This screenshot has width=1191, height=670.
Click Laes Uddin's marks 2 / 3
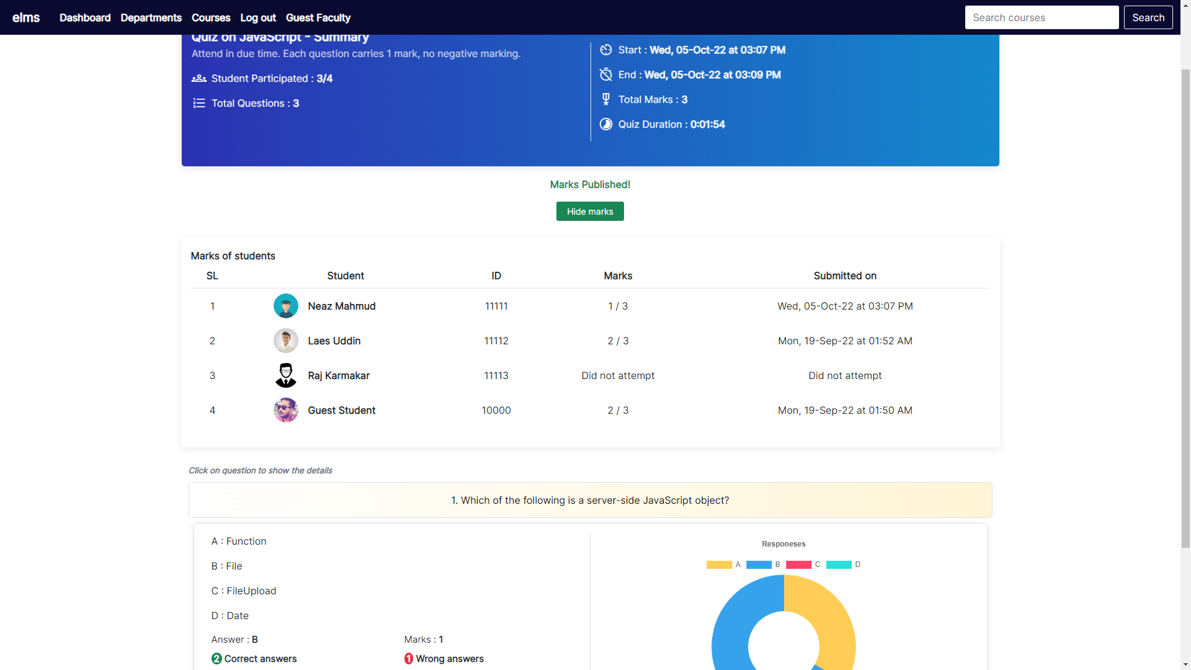618,341
